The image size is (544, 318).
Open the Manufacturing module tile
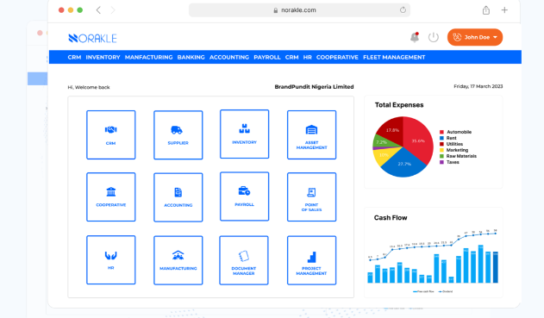point(178,260)
